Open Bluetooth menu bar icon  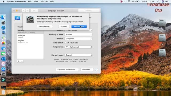[x=125, y=2]
